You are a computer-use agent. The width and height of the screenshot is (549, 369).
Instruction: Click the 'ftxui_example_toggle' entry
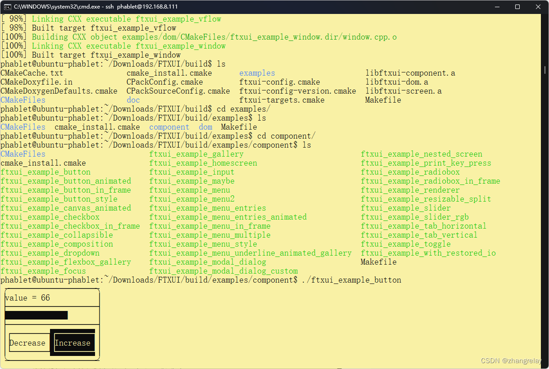pos(406,244)
